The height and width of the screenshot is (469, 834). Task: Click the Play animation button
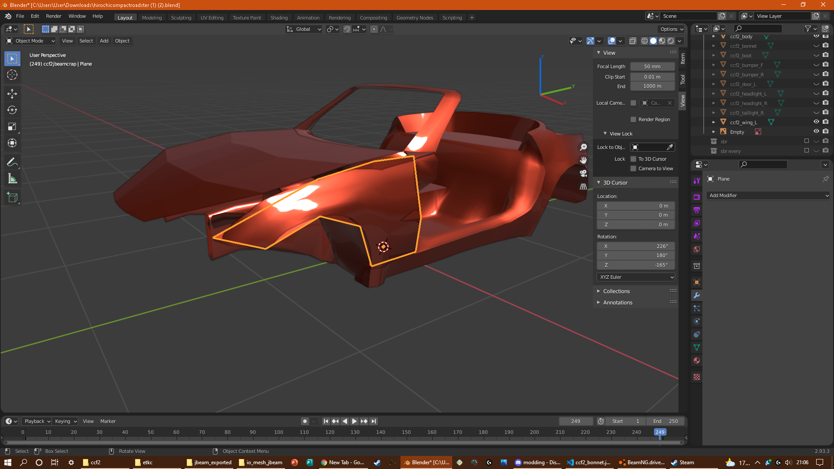(354, 421)
